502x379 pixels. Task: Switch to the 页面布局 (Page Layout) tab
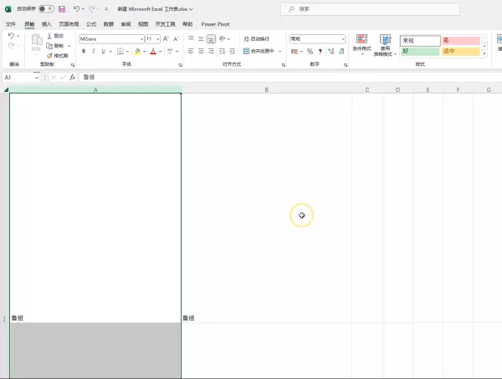point(69,24)
